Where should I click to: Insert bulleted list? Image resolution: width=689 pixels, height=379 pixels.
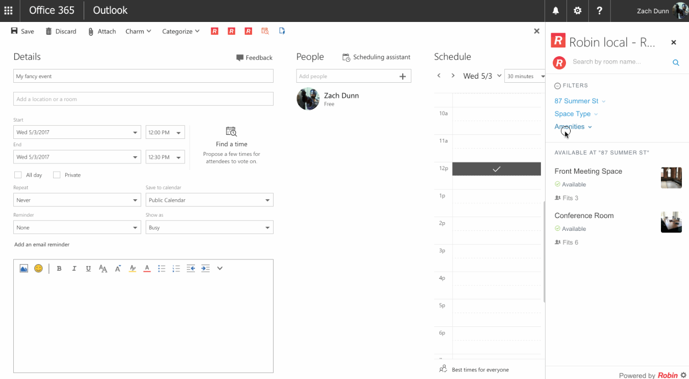coord(161,268)
